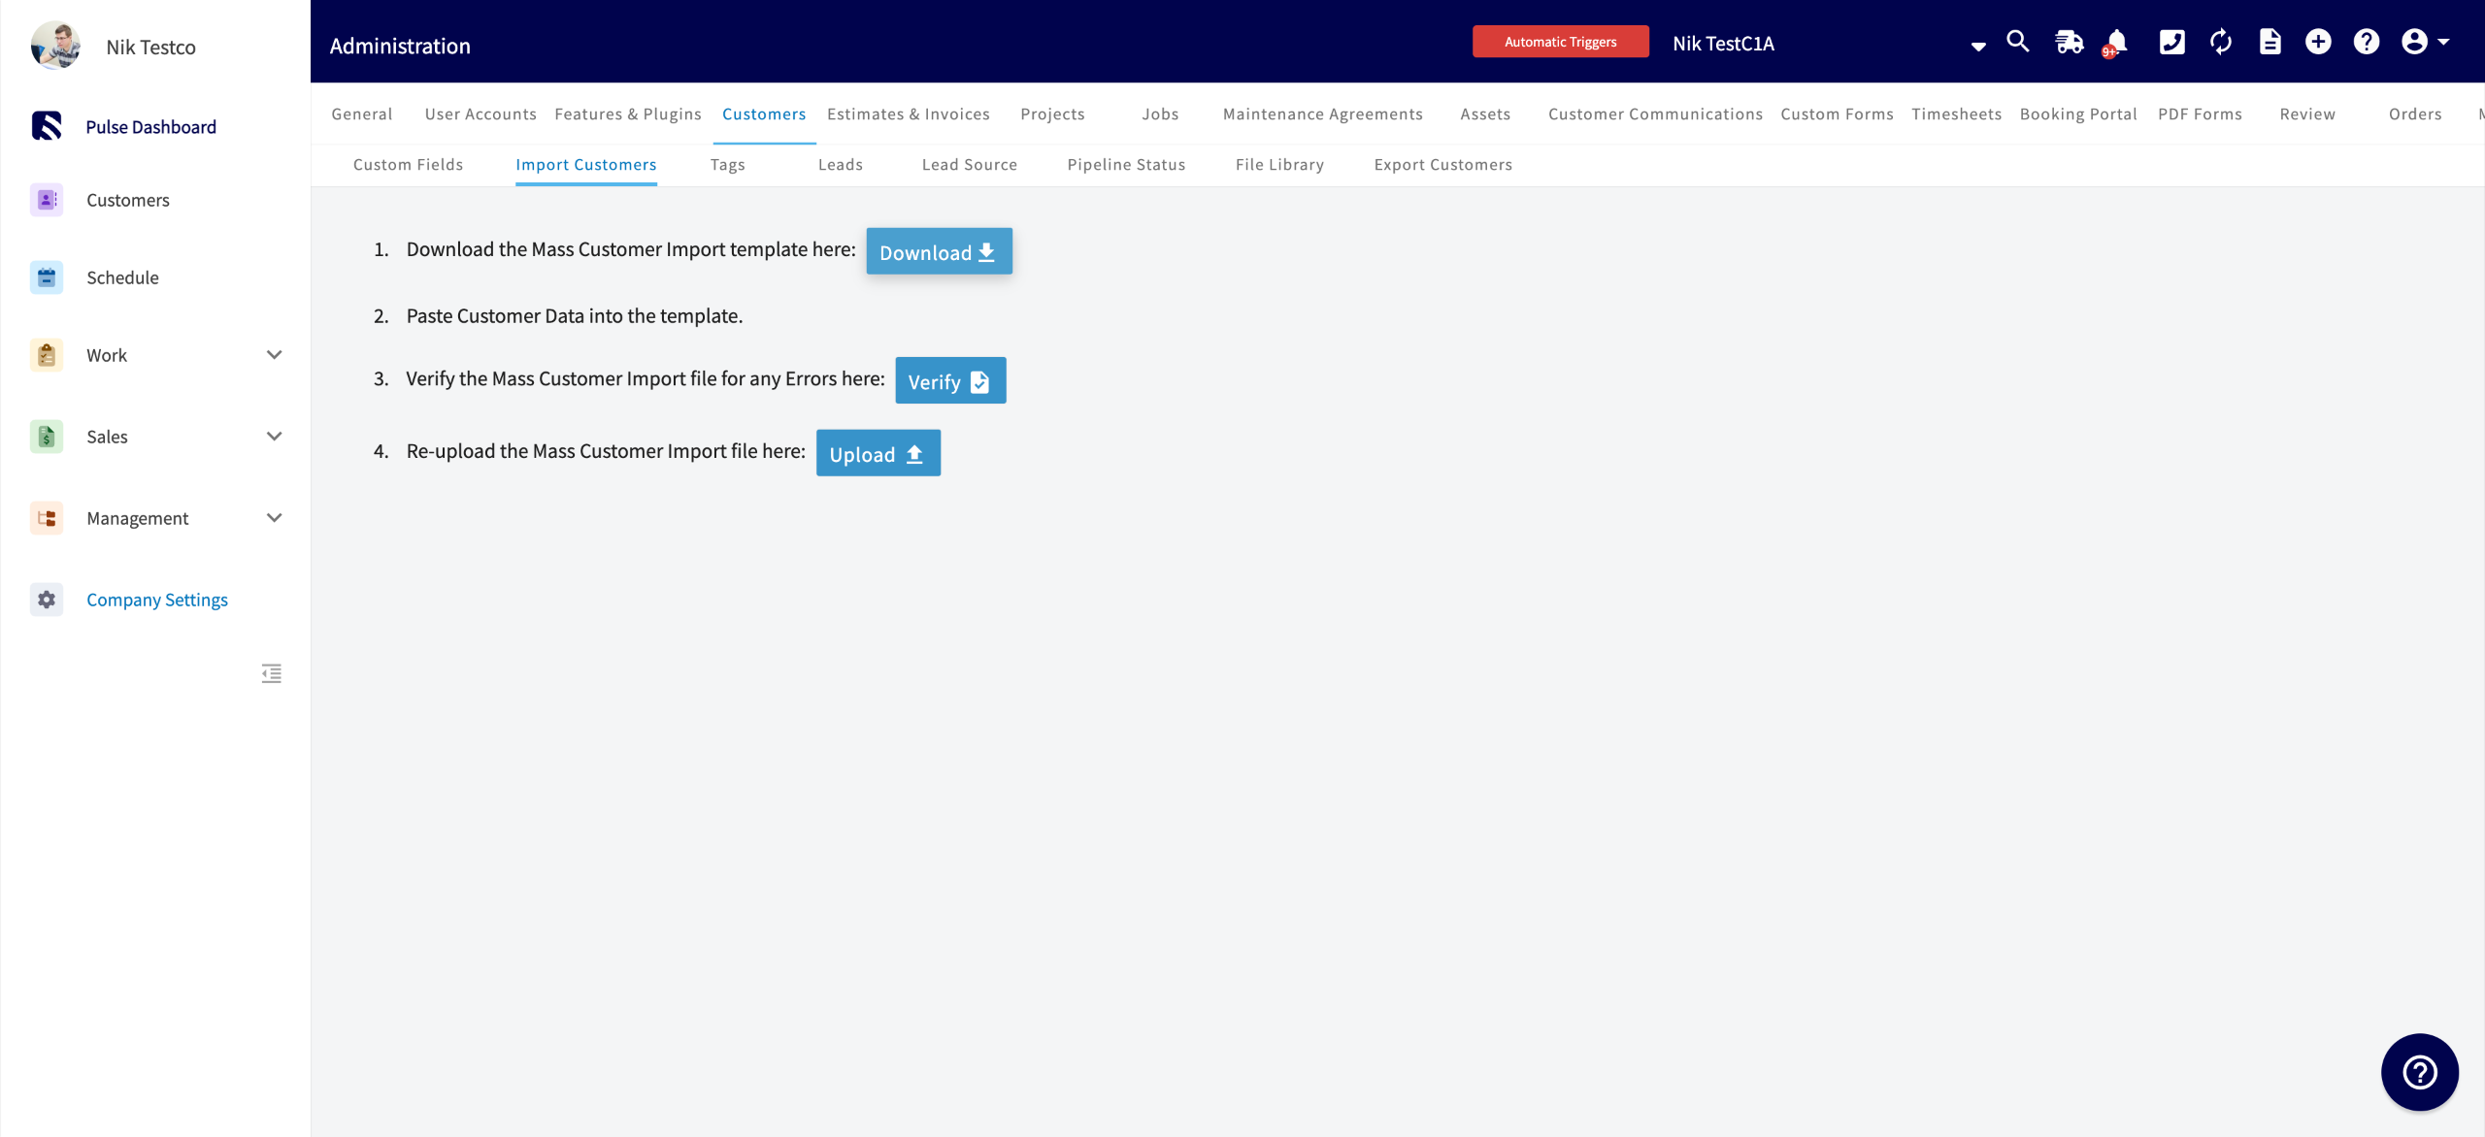Open the vehicle dispatch truck icon
The width and height of the screenshot is (2485, 1137).
tap(2069, 42)
